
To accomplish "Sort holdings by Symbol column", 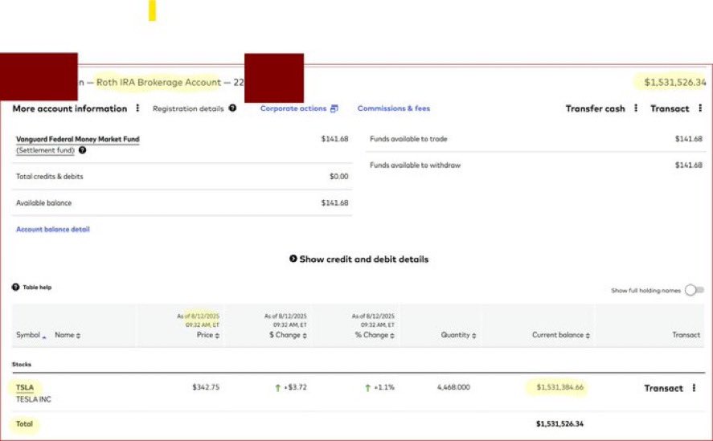I will (x=31, y=335).
